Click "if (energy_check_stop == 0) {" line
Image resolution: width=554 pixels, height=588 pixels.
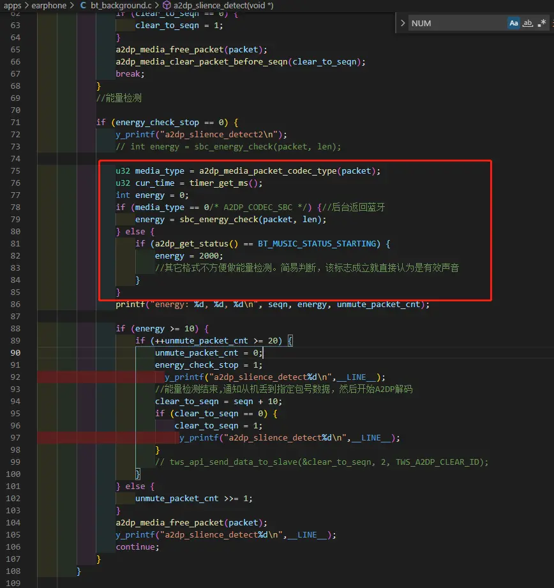pos(167,123)
